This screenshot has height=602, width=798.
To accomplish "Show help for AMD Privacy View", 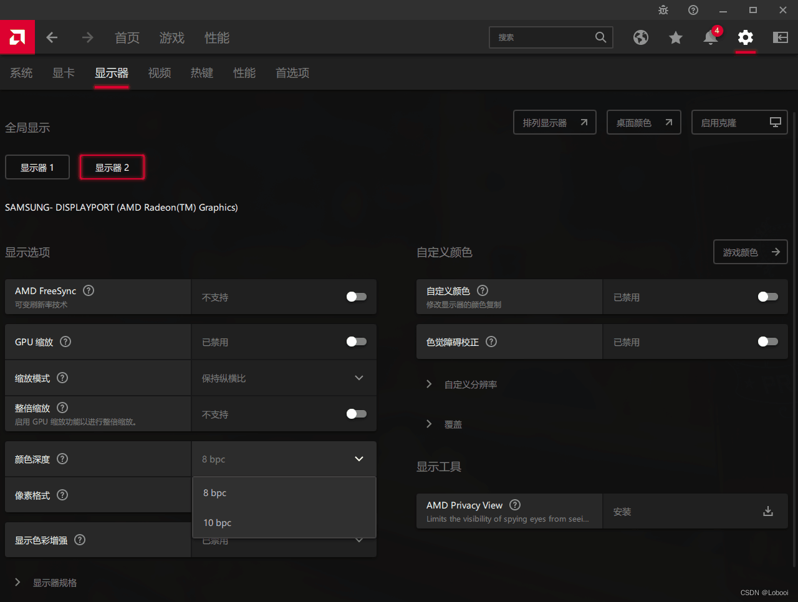I will pyautogui.click(x=515, y=505).
